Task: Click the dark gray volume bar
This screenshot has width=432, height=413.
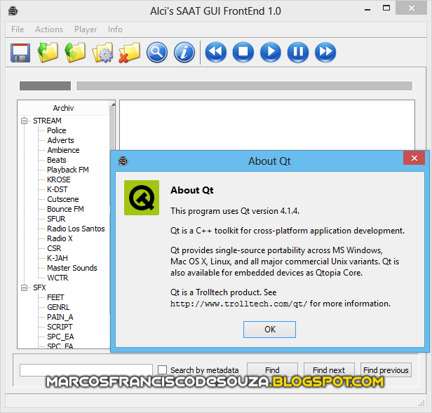Action: pyautogui.click(x=45, y=86)
